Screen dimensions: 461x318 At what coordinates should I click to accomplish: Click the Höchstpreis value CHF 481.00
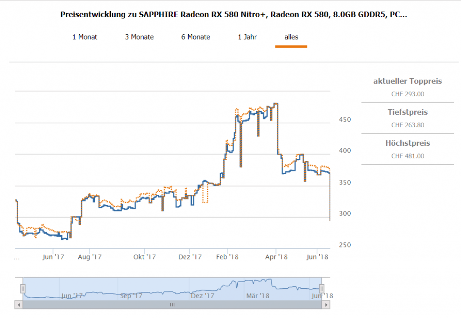pyautogui.click(x=407, y=156)
